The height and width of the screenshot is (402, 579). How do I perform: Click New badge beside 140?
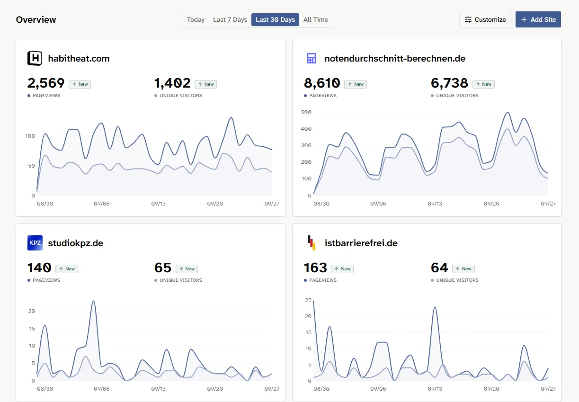point(67,269)
